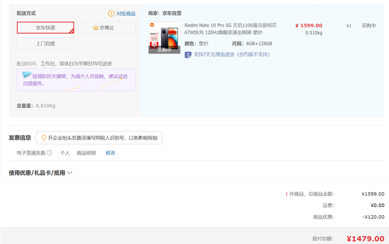This screenshot has height=244, width=389.
Task: Click the 个人 invoice title label
Action: (65, 153)
